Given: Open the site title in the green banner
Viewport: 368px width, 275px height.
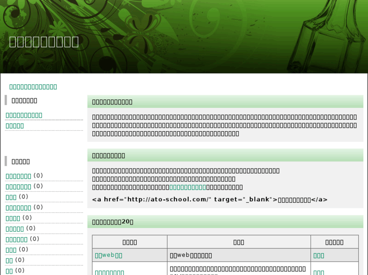Looking at the screenshot, I should coord(44,42).
